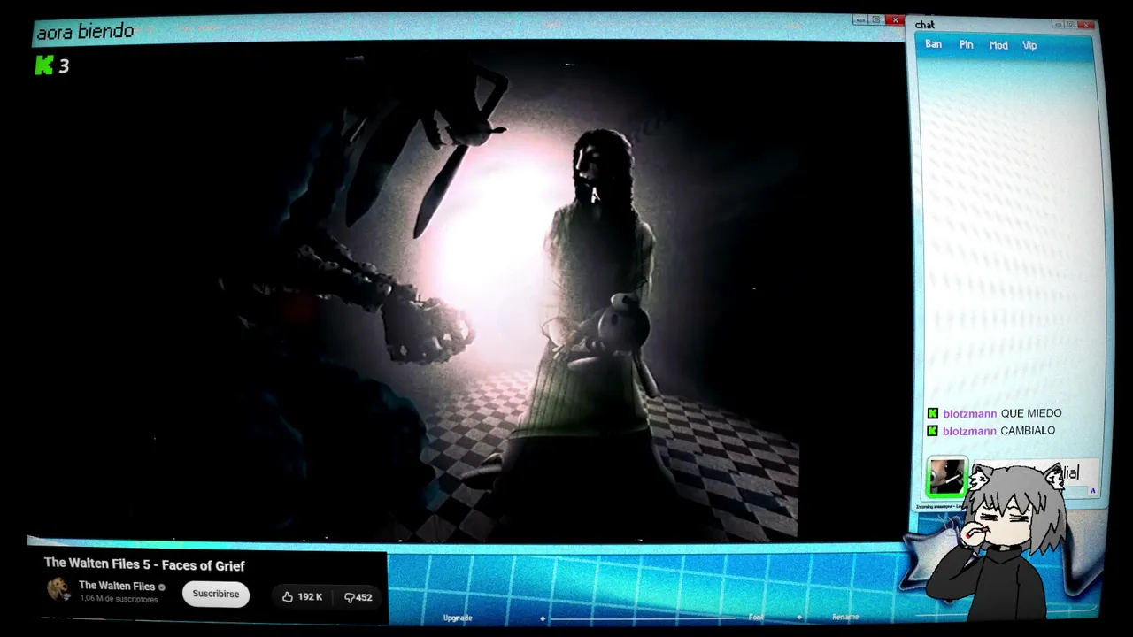Click the aora biendo window title
Viewport: 1133px width, 637px height.
pos(85,32)
